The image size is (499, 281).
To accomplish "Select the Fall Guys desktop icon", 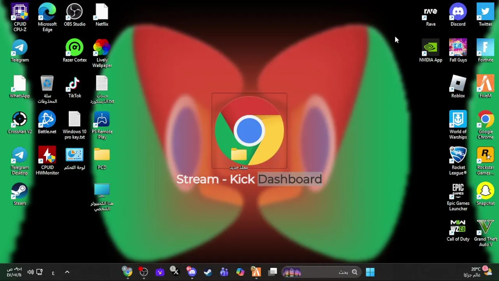I will (458, 51).
